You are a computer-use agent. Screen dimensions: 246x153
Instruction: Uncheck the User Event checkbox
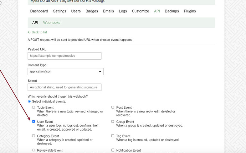34,121
